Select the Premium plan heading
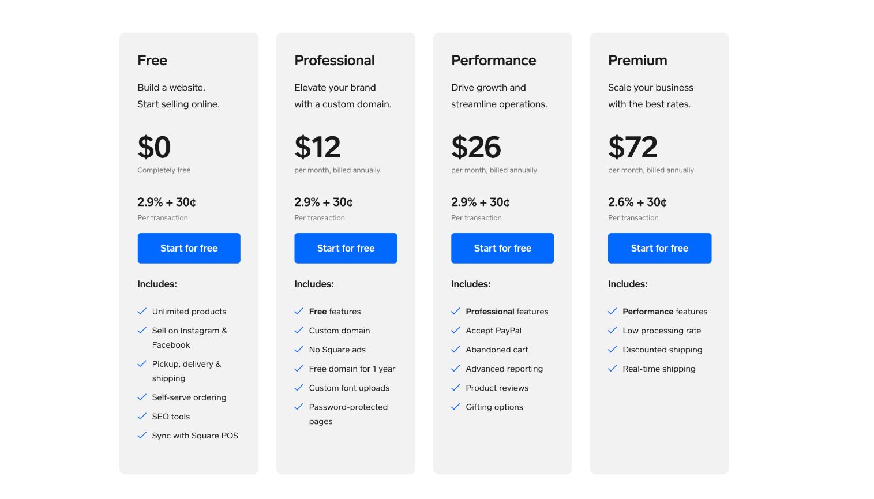Viewport: 874px width, 499px height. pos(637,61)
